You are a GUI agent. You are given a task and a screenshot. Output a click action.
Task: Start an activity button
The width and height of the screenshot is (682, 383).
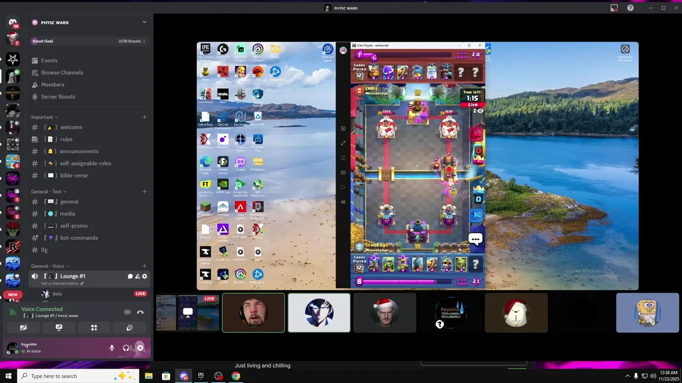[94, 328]
